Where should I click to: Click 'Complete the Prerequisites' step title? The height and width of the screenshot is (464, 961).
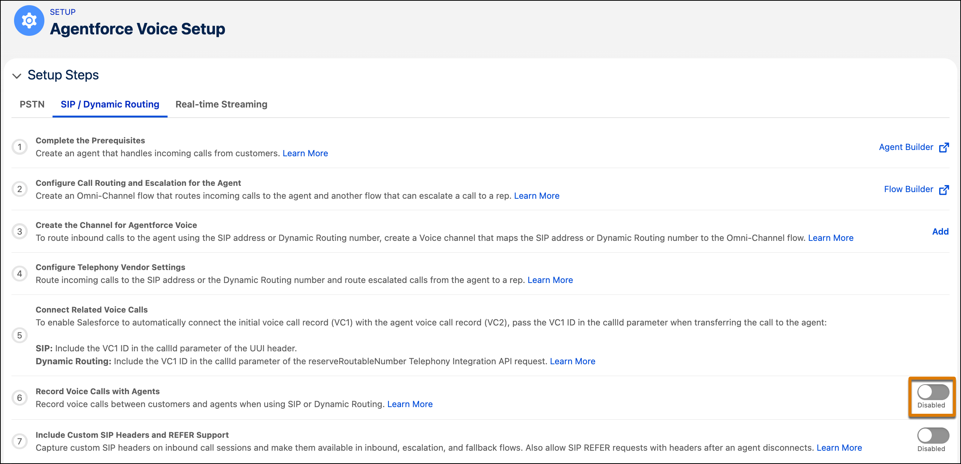[90, 140]
